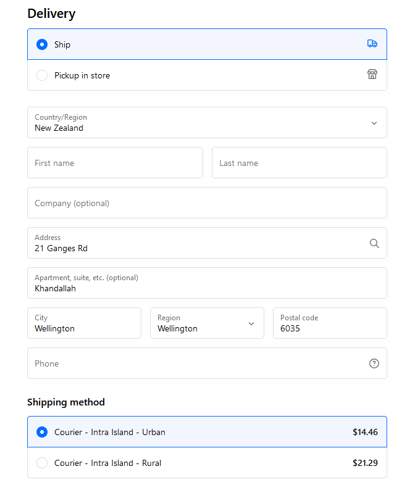The height and width of the screenshot is (490, 402).
Task: Click into the Company (optional) field
Action: [207, 203]
